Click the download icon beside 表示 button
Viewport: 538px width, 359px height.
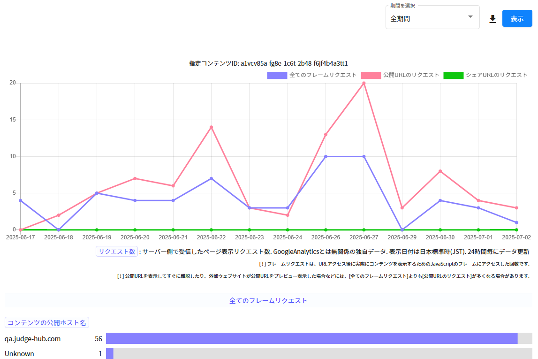[x=493, y=19]
